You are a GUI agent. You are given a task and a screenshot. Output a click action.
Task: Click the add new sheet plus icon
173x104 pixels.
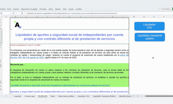(x=138, y=96)
